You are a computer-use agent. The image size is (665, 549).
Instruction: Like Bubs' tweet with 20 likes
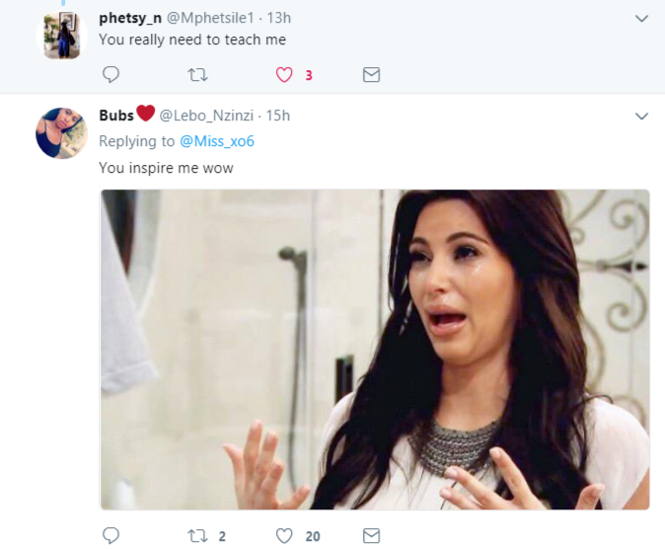click(x=284, y=536)
